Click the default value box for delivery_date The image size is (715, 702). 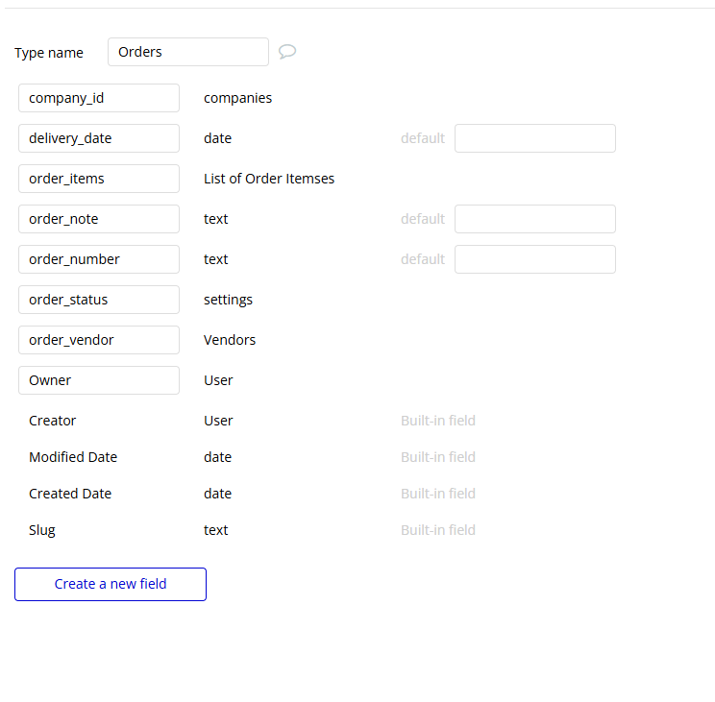[534, 138]
